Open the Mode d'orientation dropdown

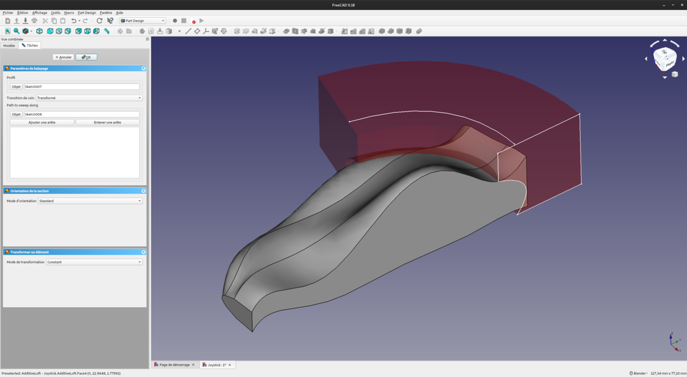(x=90, y=201)
